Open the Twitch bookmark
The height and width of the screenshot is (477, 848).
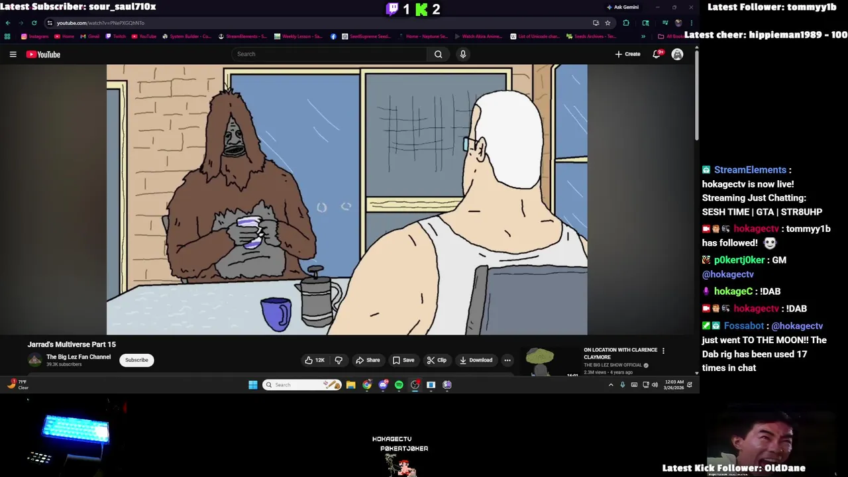[116, 36]
